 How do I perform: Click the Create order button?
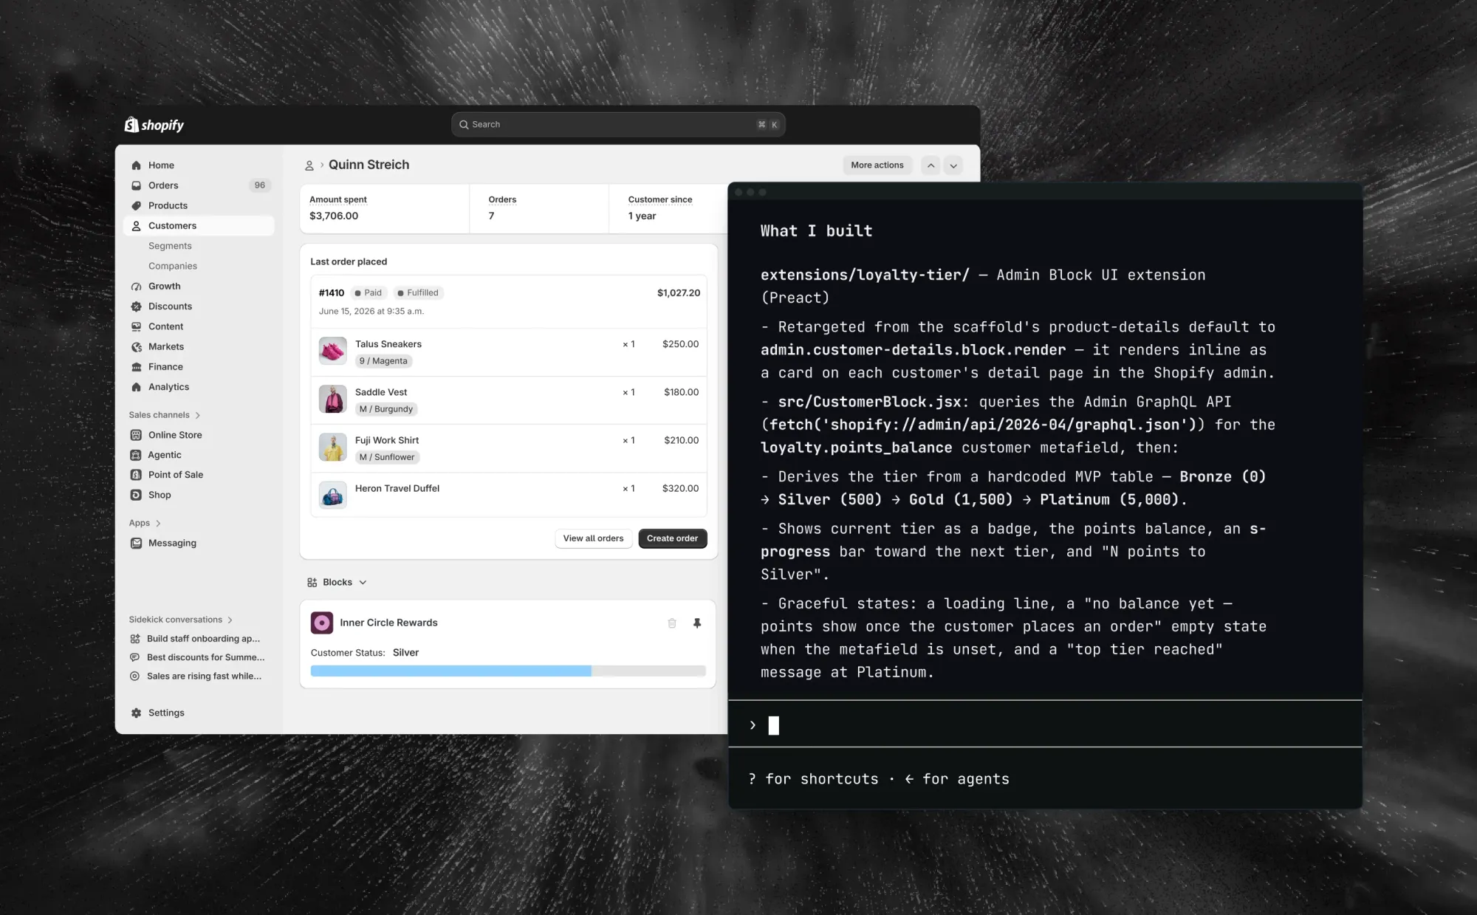click(x=672, y=538)
